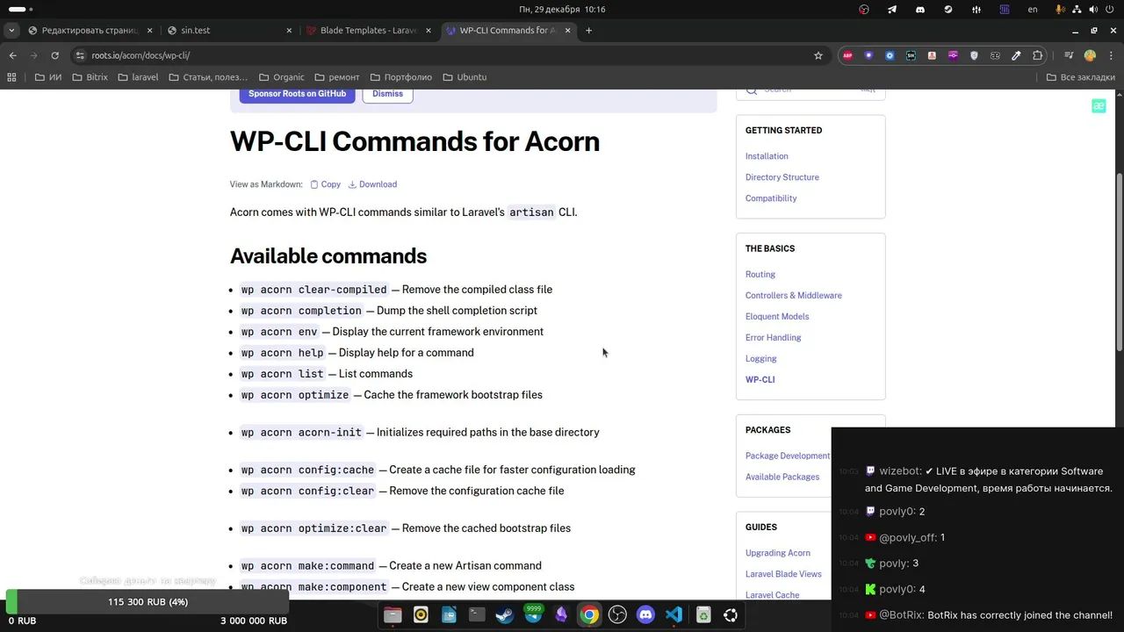Screen dimensions: 1124x632
Task: Open Visual Studio Code from the dock
Action: pos(674,615)
